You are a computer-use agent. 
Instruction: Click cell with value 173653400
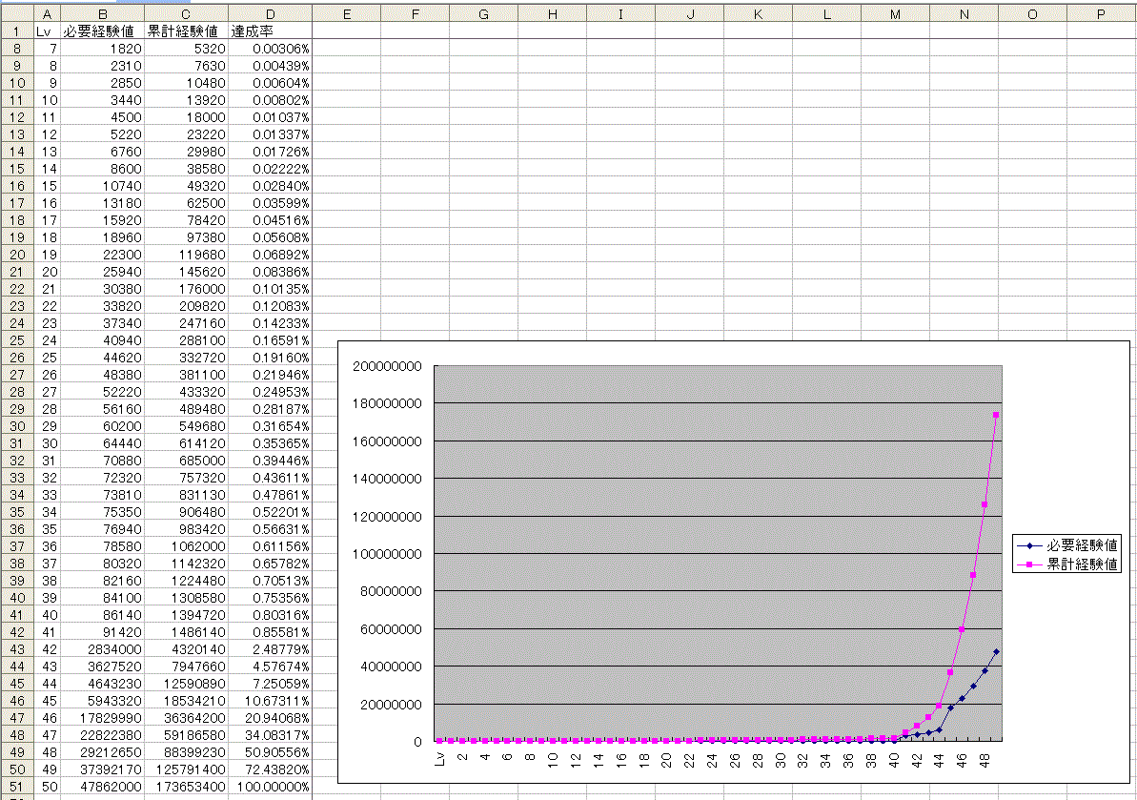click(187, 787)
